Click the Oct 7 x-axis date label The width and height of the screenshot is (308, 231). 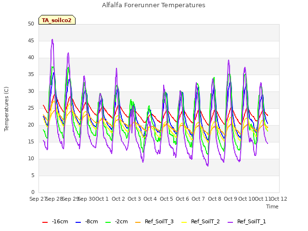(198, 199)
